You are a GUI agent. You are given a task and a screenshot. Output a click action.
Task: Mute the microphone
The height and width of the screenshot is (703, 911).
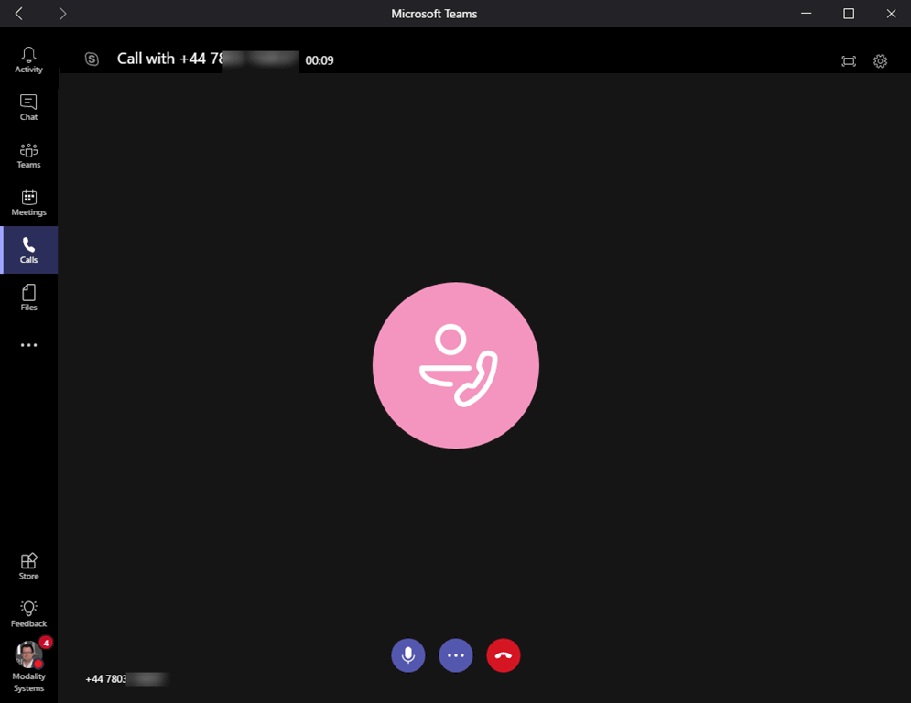pyautogui.click(x=408, y=655)
